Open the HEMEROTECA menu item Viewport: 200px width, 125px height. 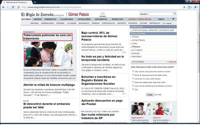click(x=51, y=19)
